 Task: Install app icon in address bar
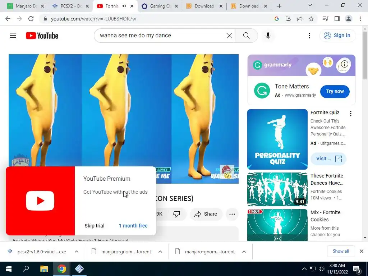pos(288,19)
